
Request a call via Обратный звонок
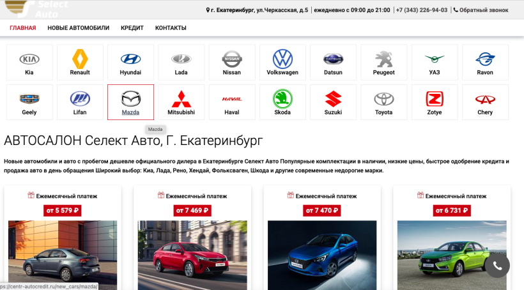481,10
